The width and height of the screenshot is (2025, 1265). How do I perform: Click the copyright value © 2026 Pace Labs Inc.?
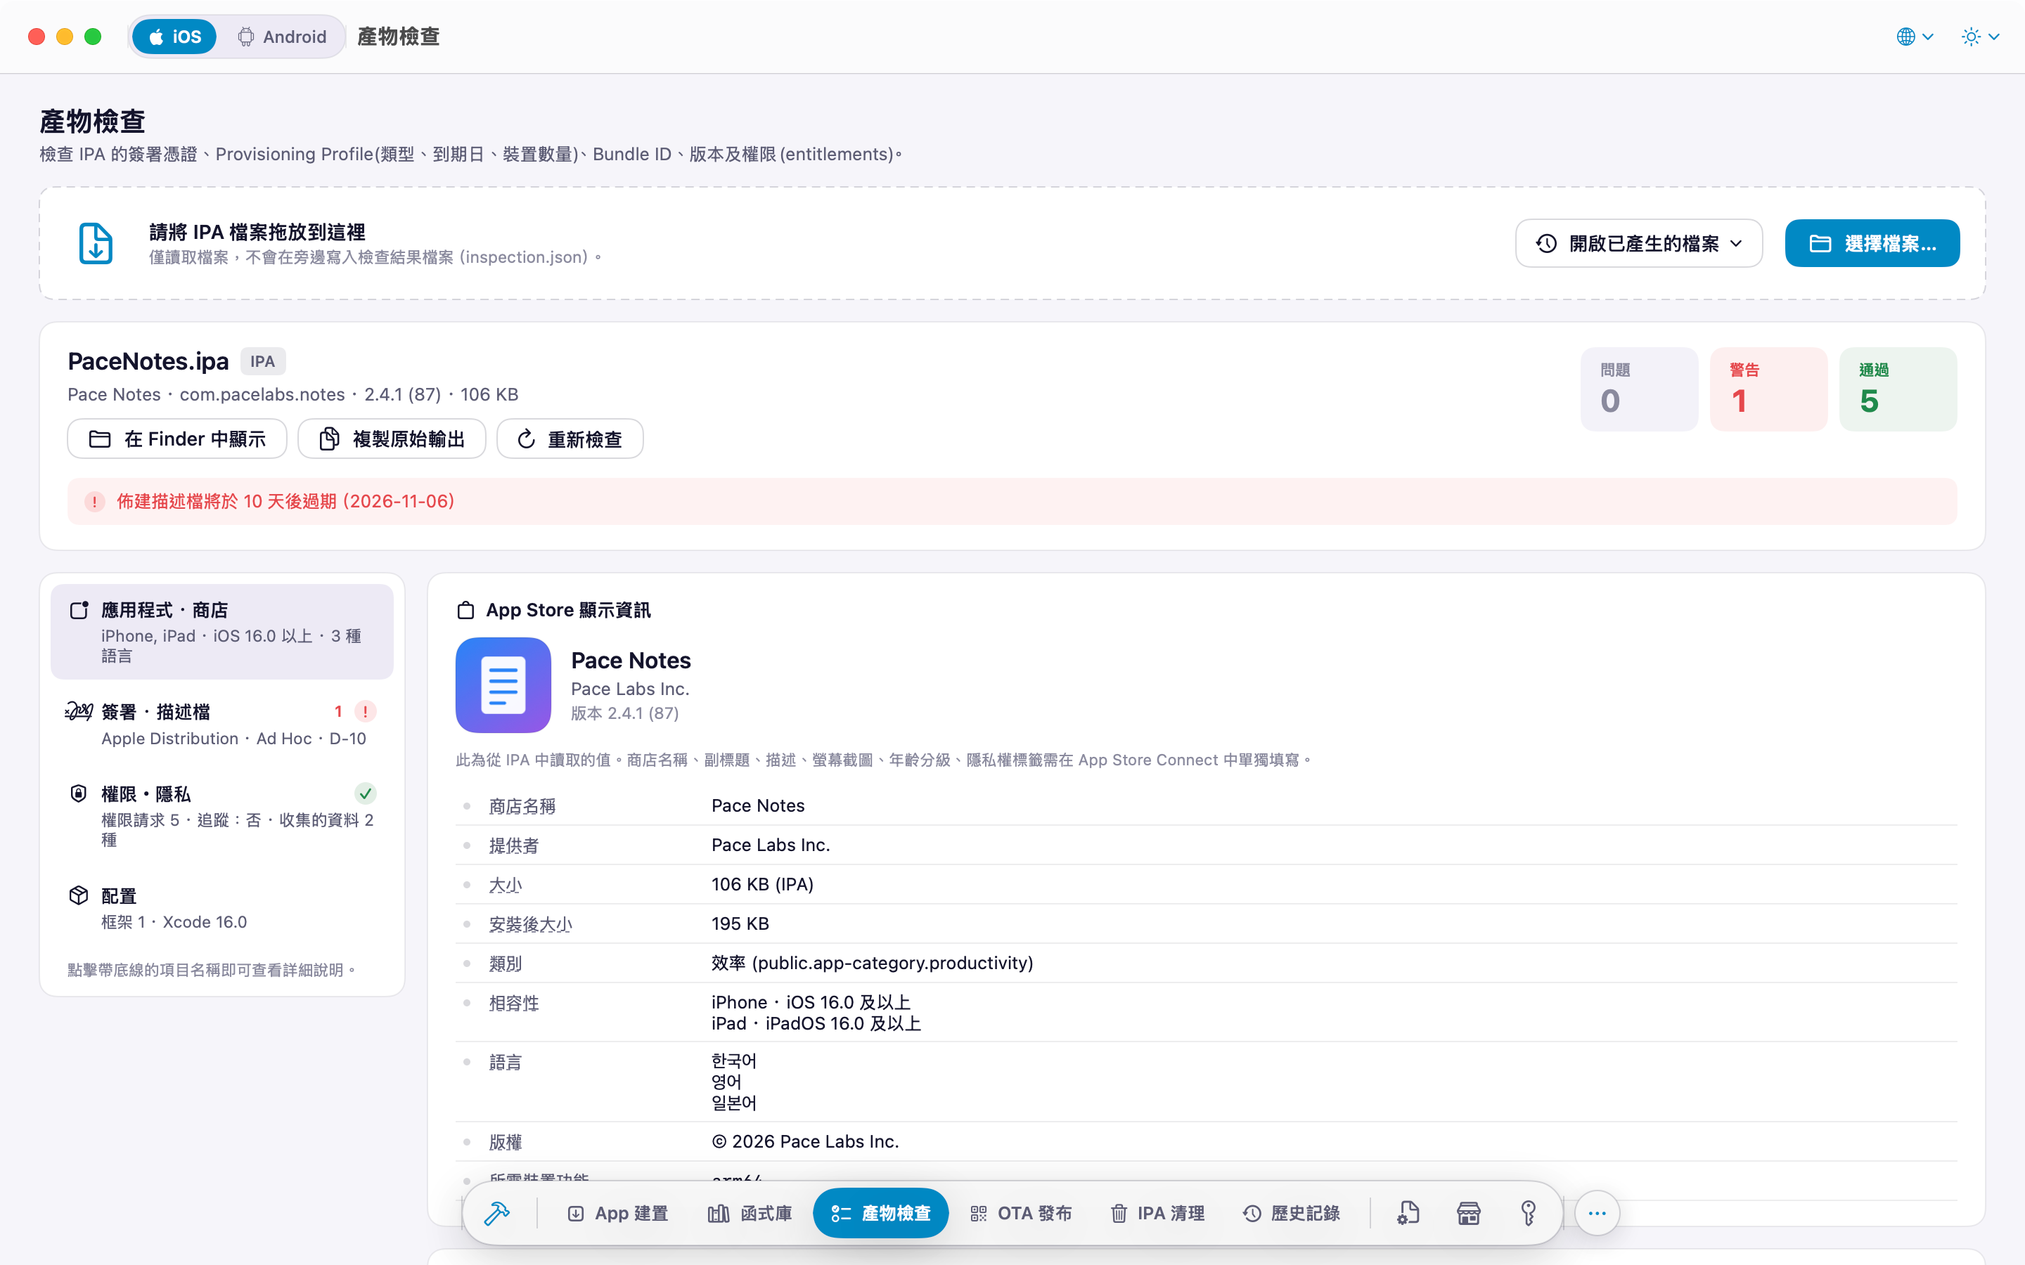pos(805,1142)
